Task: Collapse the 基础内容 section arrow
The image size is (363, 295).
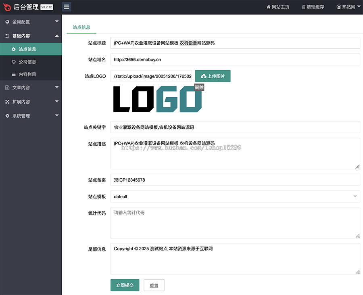Action: [x=57, y=36]
